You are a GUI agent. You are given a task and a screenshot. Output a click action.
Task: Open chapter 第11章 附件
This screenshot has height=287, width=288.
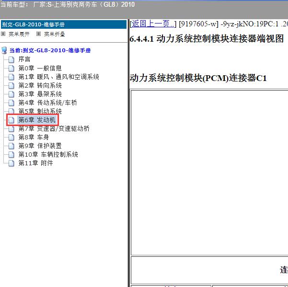click(36, 163)
